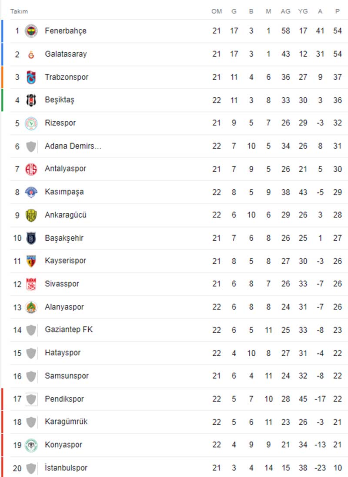Click the Konyaspor green logo
The width and height of the screenshot is (348, 477).
(31, 445)
